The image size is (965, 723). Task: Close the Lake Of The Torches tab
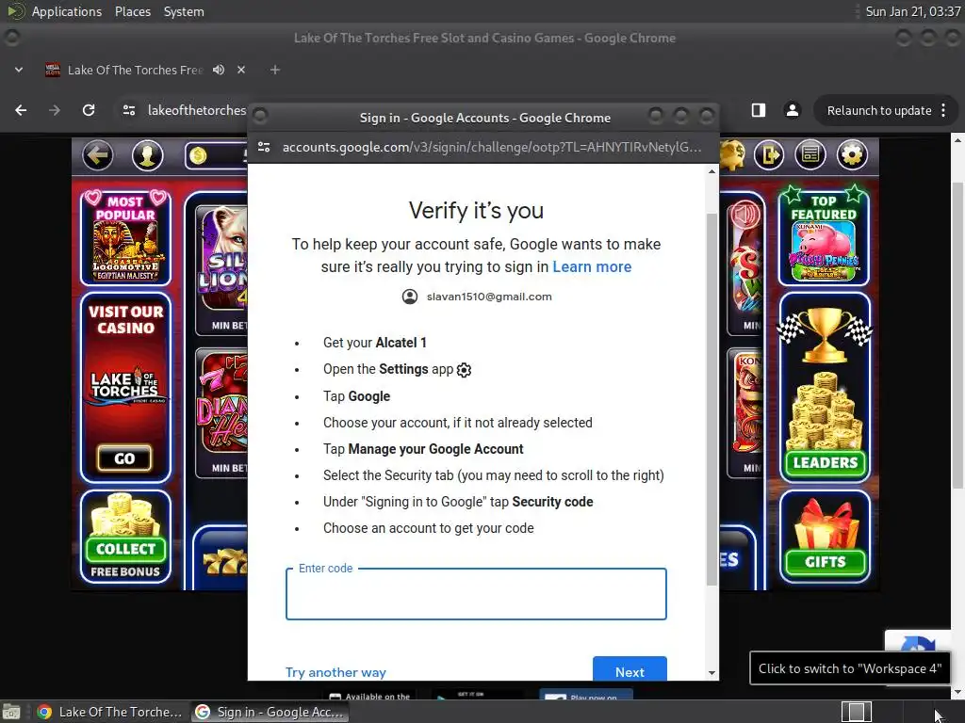pos(241,70)
